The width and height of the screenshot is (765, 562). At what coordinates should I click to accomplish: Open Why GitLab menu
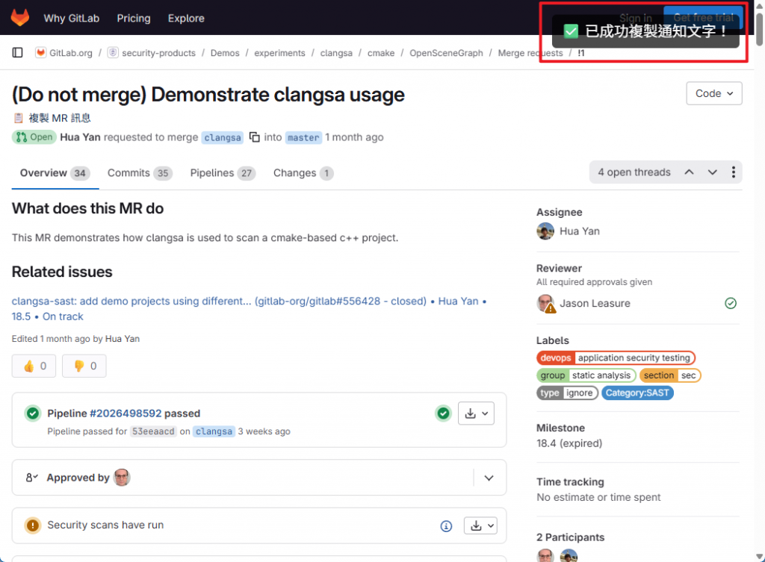coord(71,18)
